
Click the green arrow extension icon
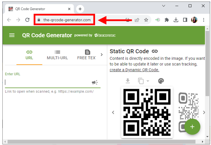tap(157, 20)
